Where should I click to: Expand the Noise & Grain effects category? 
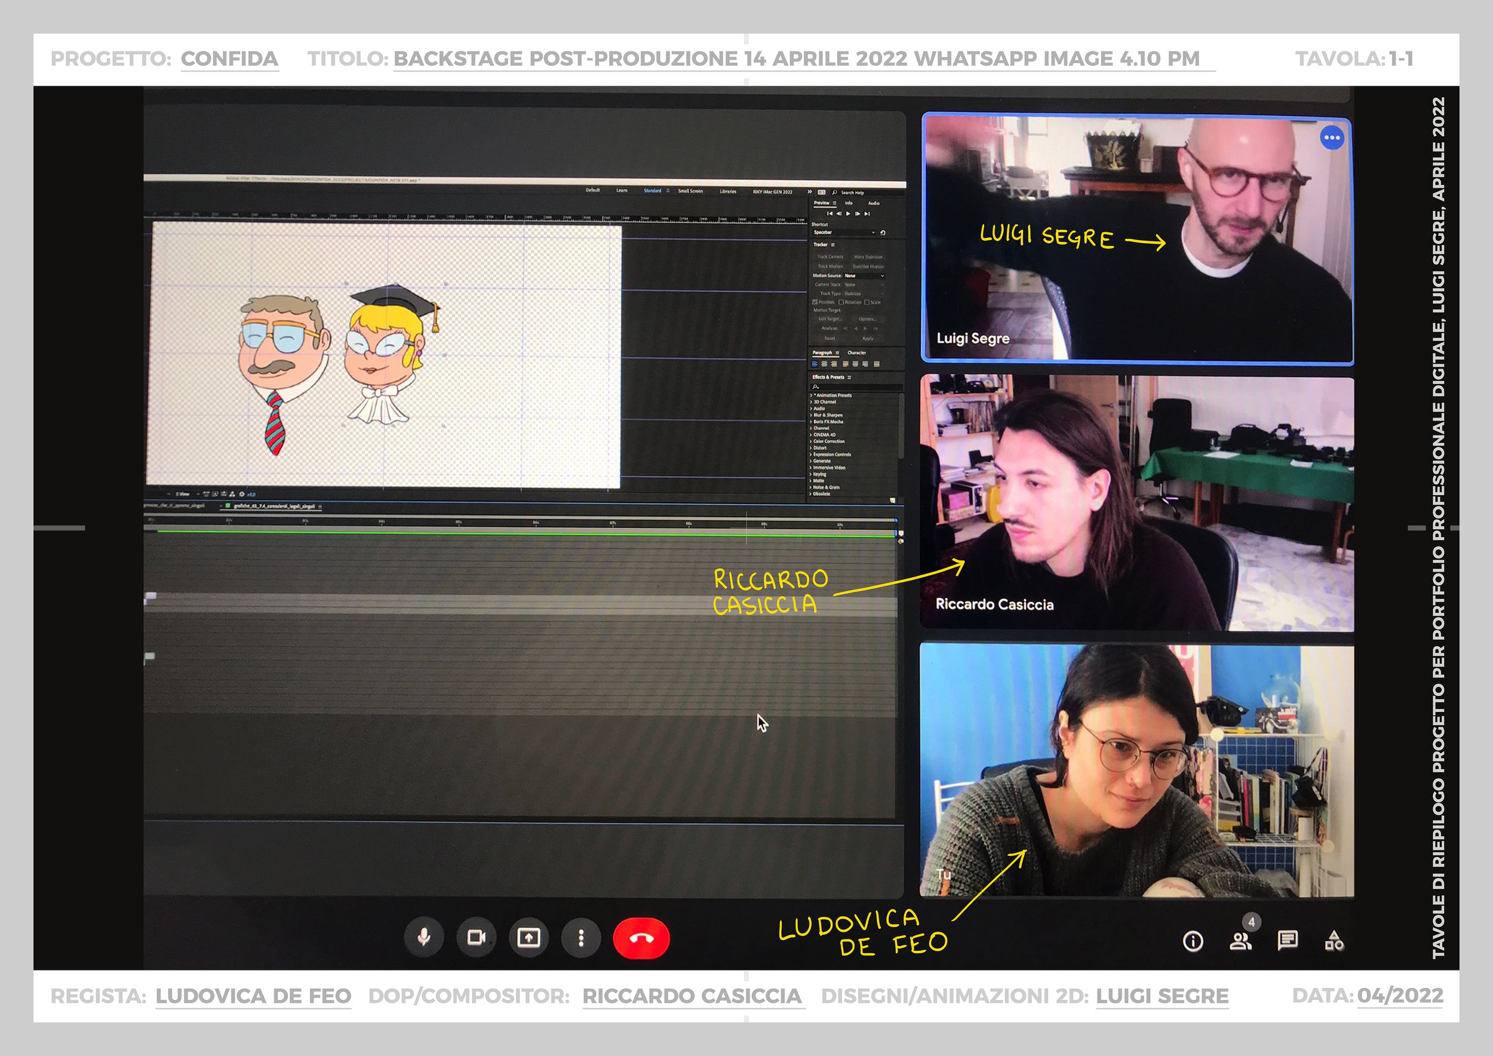811,487
